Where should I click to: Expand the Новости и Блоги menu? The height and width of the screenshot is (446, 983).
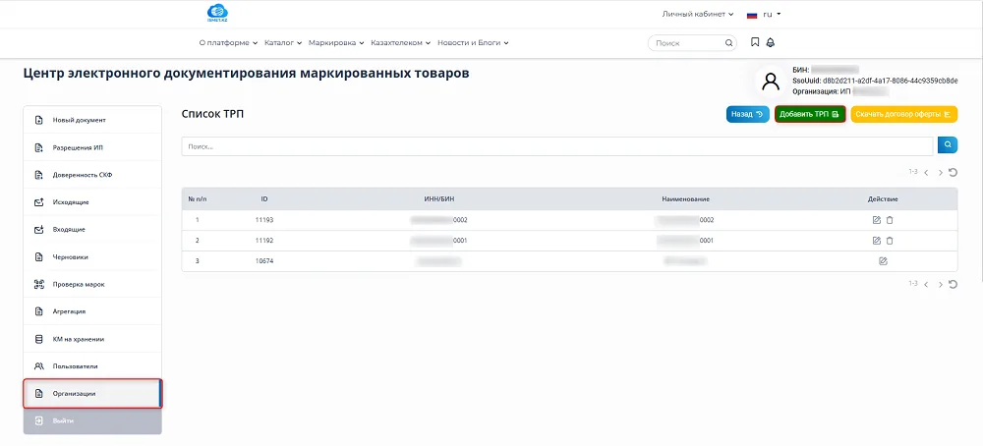pyautogui.click(x=473, y=43)
